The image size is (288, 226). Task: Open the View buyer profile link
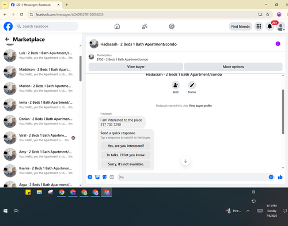coord(200,106)
